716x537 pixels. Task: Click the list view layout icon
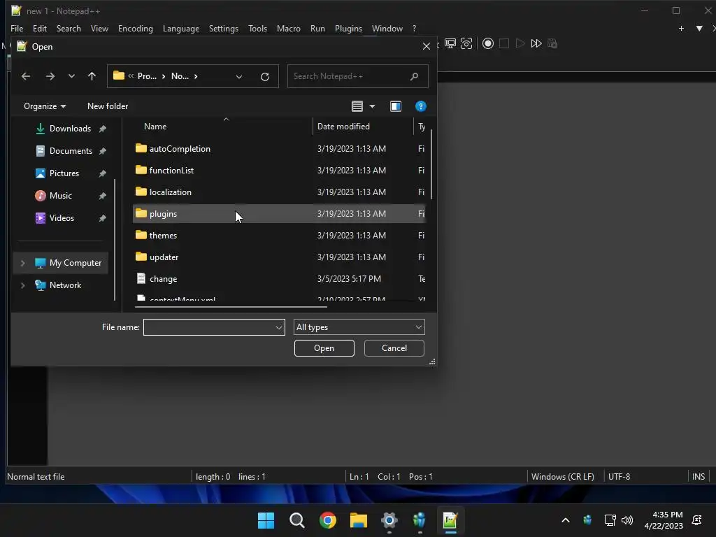(x=357, y=106)
